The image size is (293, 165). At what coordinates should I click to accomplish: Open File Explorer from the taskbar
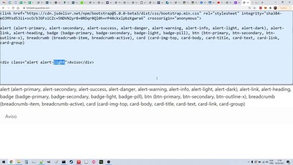[x=19, y=162]
